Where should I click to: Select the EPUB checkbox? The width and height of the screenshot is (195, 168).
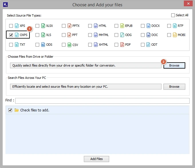tap(117, 26)
